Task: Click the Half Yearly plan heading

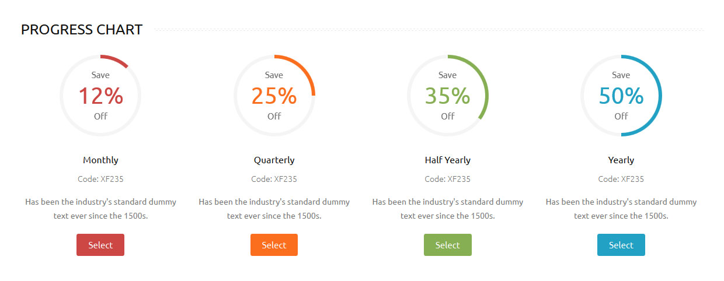Action: click(x=447, y=160)
